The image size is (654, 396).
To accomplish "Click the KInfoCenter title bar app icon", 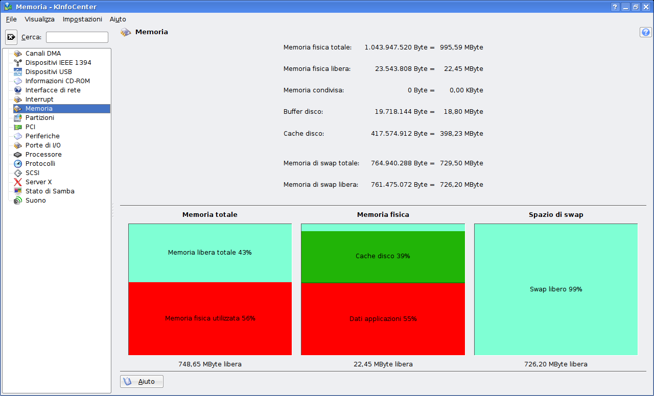I will pos(8,7).
